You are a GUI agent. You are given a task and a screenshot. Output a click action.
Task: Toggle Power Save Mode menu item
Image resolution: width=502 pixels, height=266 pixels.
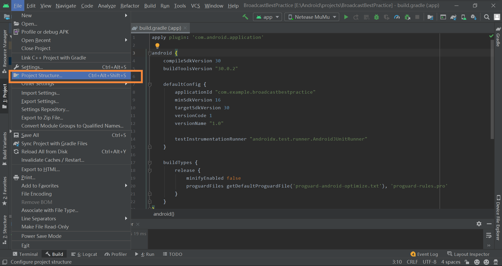(x=71, y=236)
